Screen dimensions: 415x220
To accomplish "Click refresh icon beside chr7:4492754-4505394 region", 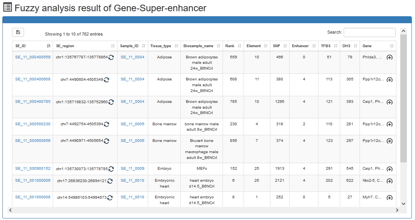I will pos(106,124).
